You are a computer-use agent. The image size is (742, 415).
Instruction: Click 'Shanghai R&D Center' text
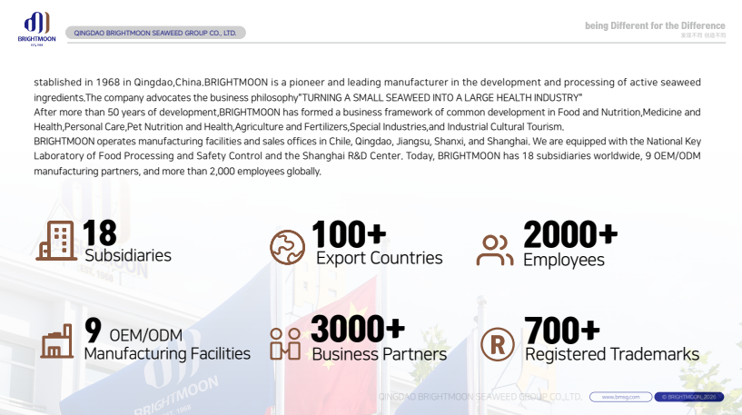pos(352,156)
